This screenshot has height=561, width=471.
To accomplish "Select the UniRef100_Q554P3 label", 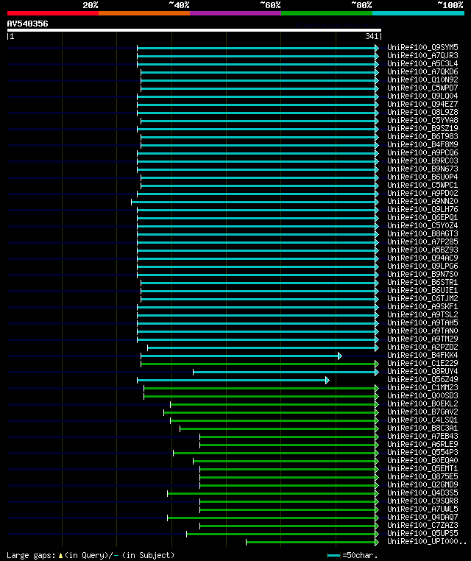I will [422, 452].
